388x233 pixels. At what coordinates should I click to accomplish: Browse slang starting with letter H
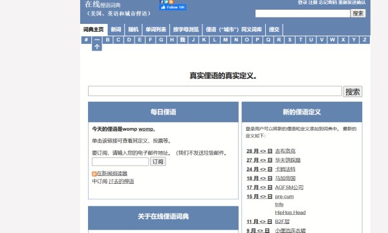coord(172,40)
